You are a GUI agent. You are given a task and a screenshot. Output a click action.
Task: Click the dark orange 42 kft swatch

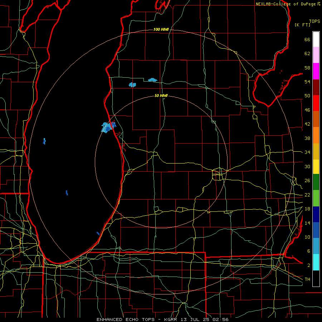tap(316, 119)
